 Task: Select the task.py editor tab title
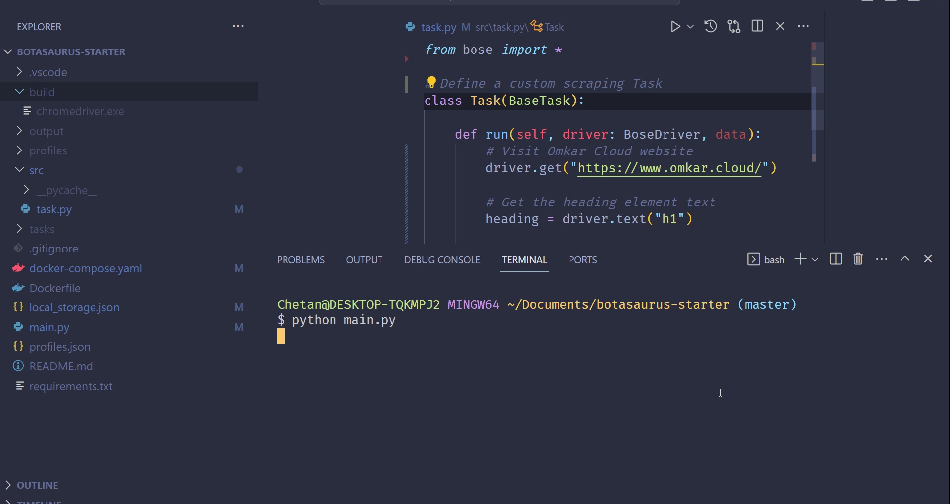click(x=438, y=27)
